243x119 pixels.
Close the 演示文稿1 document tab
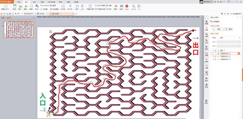click(x=73, y=14)
